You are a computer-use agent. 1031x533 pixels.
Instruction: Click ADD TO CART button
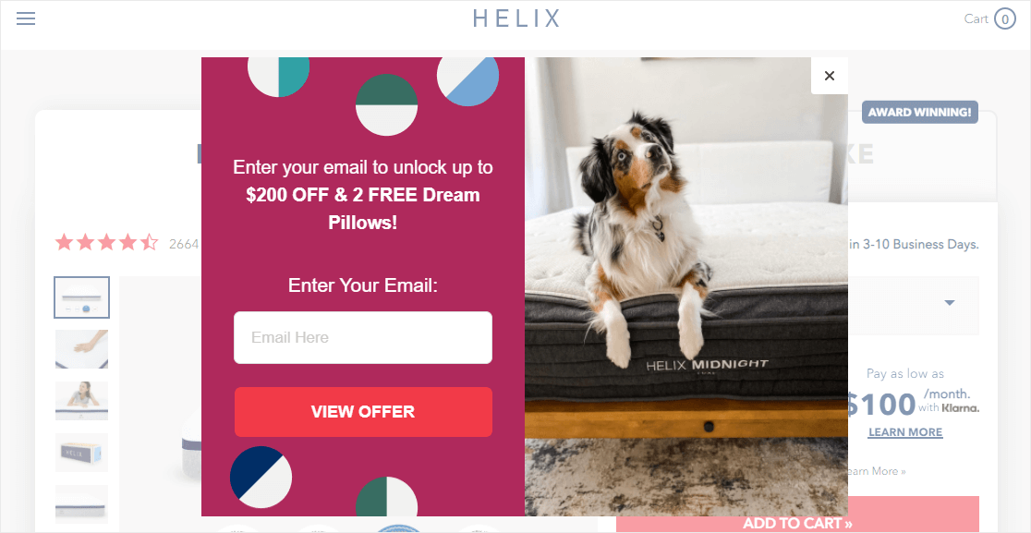click(797, 515)
